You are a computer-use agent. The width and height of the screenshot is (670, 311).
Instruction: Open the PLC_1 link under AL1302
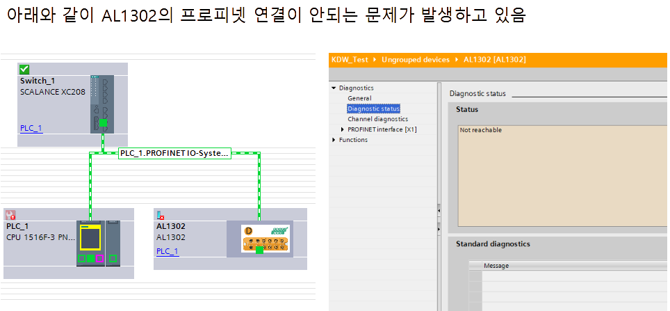tap(168, 251)
